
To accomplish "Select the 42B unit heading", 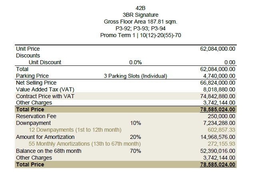I will coord(140,8).
